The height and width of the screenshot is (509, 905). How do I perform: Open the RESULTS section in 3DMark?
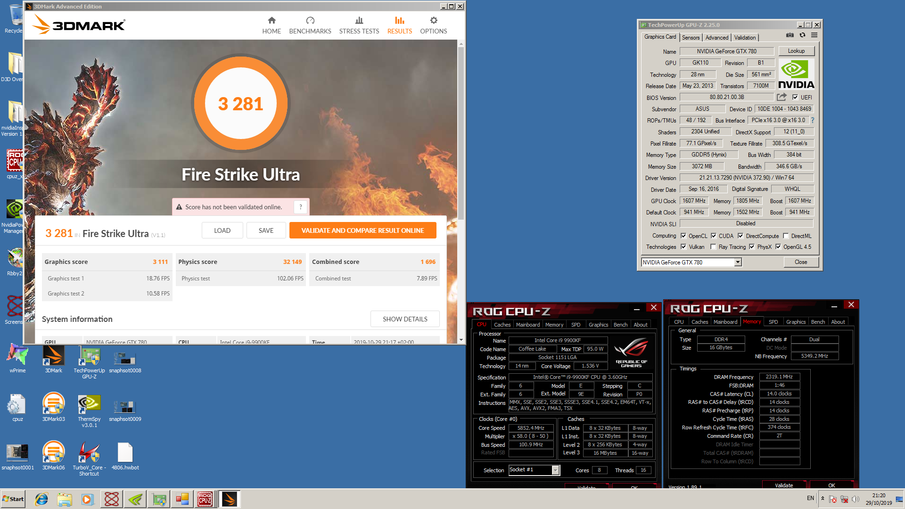click(400, 25)
